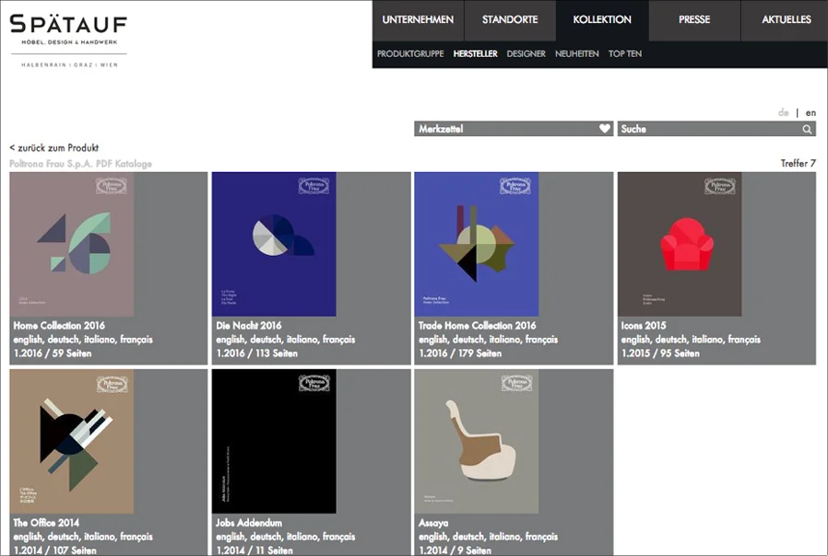
Task: Select the HERSTELLER submenu item
Action: tap(475, 53)
